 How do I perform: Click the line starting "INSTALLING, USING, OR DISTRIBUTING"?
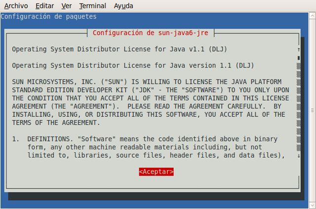(x=148, y=114)
